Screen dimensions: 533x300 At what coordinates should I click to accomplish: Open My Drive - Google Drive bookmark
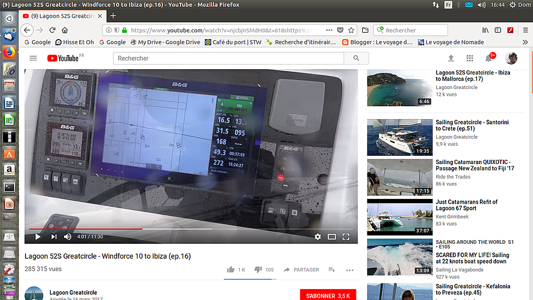165,42
